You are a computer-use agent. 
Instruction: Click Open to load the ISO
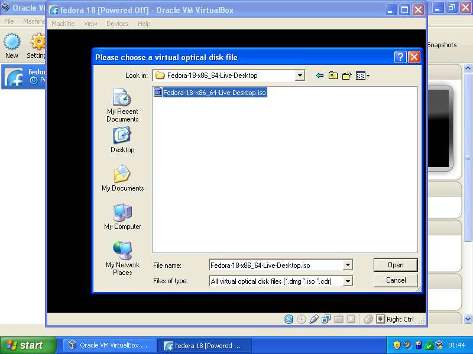click(396, 265)
